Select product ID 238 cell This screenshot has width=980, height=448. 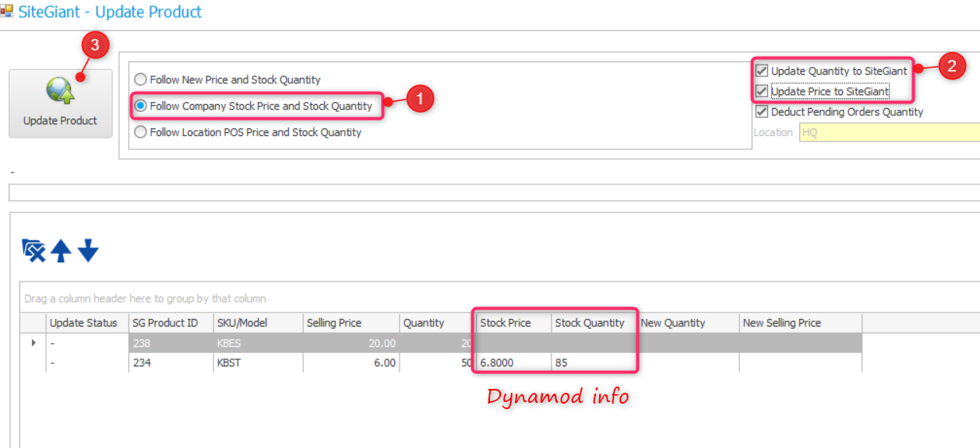point(171,343)
